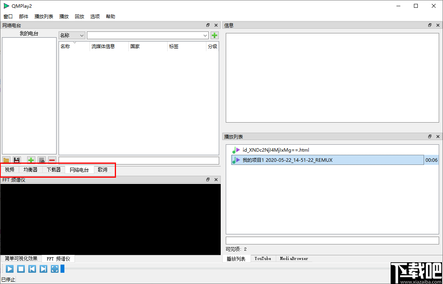Switch to the 均衡器 tab
The image size is (443, 284).
[x=30, y=170]
